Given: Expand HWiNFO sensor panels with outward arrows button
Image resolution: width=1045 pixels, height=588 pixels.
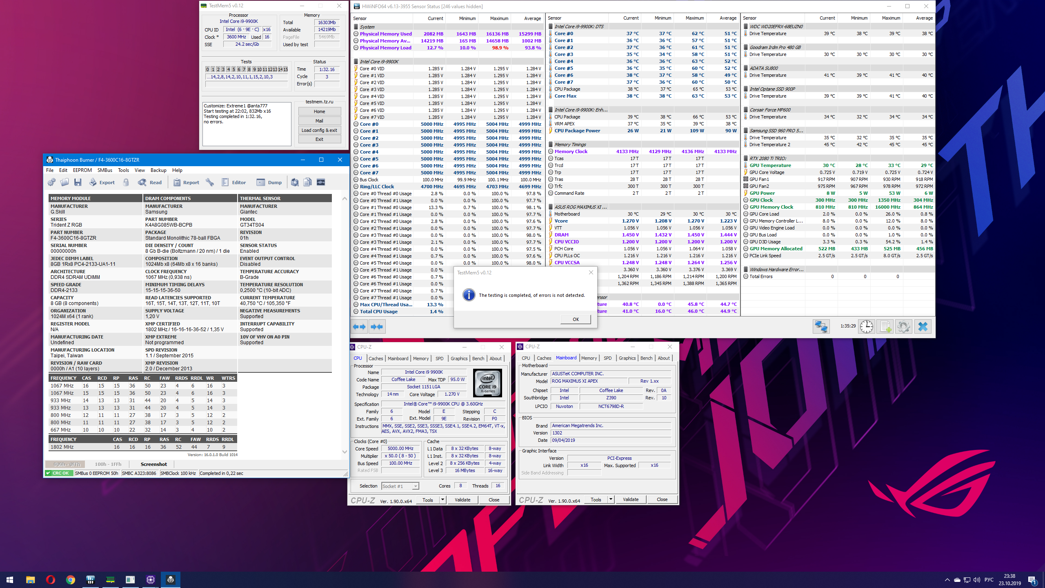Looking at the screenshot, I should click(359, 327).
